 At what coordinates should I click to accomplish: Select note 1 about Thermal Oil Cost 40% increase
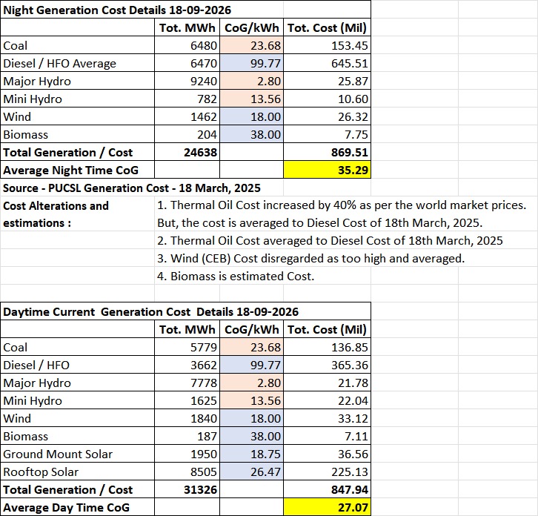click(342, 205)
